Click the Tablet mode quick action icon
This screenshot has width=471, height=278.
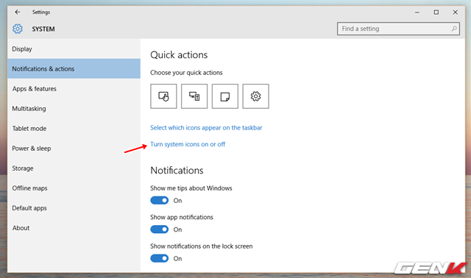[163, 96]
